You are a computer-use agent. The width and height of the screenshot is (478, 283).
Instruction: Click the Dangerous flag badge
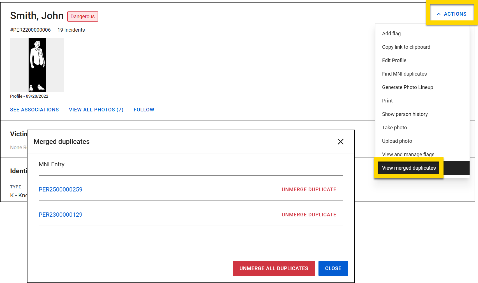coord(82,17)
